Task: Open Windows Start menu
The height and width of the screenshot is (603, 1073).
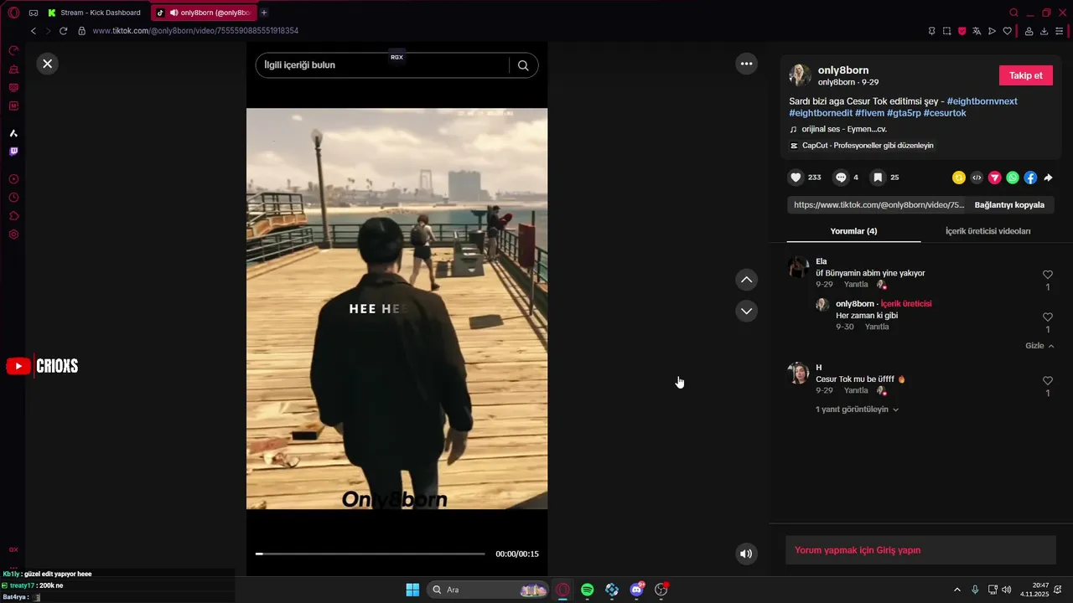Action: coord(412,590)
